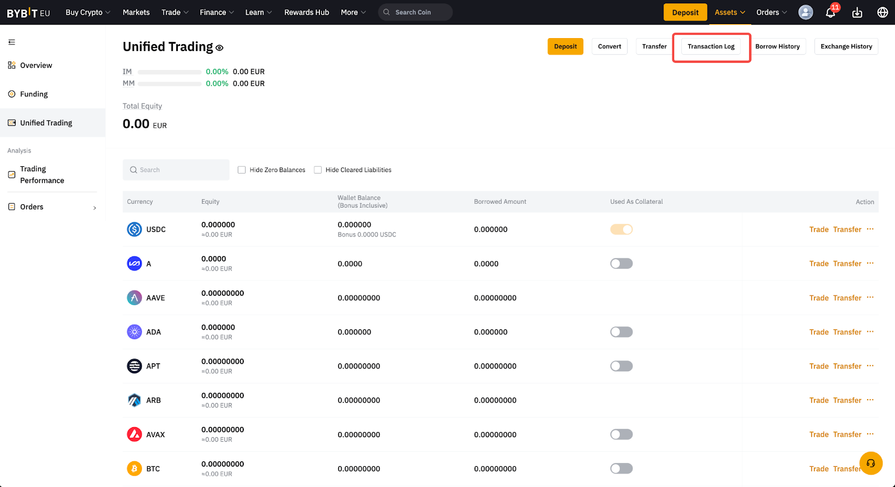This screenshot has height=487, width=895.
Task: Open the language globe icon
Action: click(x=882, y=12)
